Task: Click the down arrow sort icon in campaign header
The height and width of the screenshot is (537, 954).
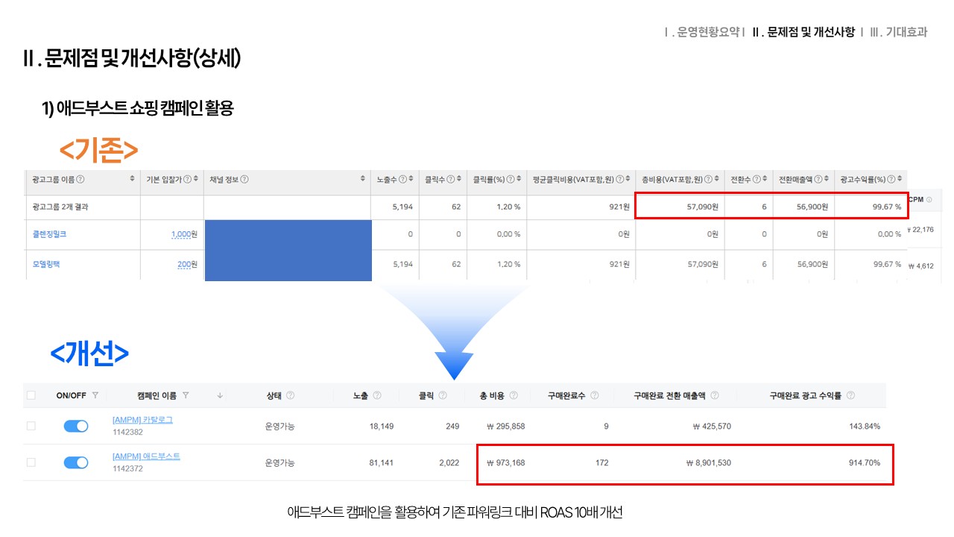Action: pos(220,395)
